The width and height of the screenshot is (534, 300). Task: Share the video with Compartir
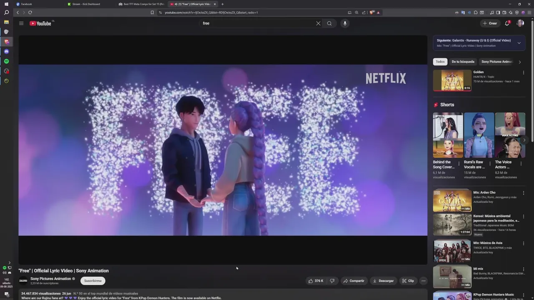(x=354, y=281)
